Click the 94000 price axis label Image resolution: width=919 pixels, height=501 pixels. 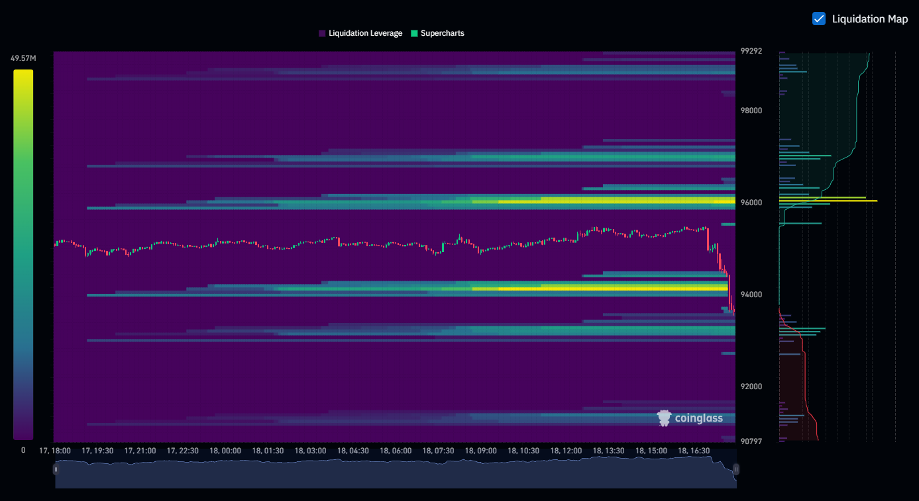[751, 295]
